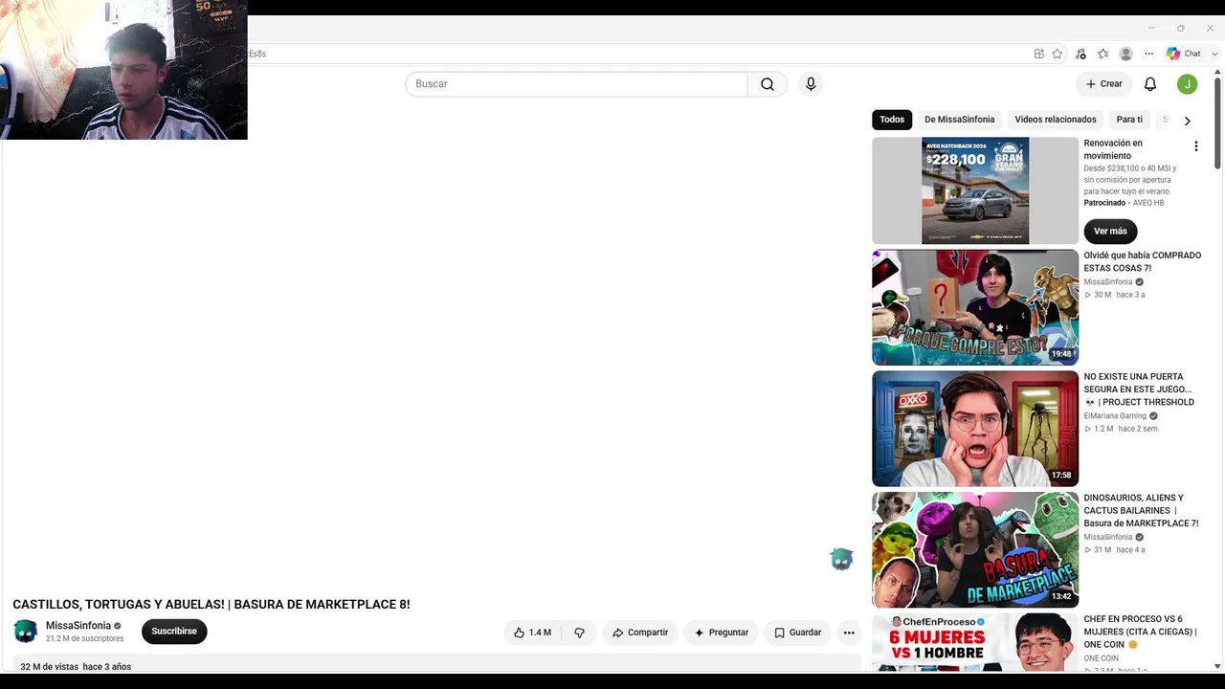Image resolution: width=1225 pixels, height=689 pixels.
Task: Click the address bar apps icon
Action: [1039, 54]
